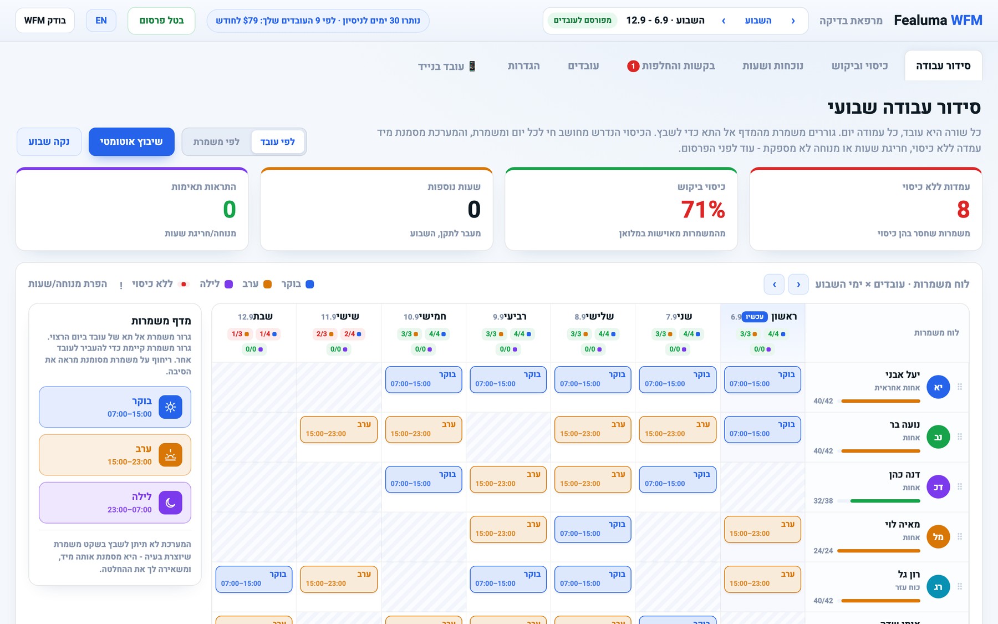Viewport: 998px width, 624px height.
Task: Click the orange ערב legend dot
Action: pyautogui.click(x=267, y=284)
